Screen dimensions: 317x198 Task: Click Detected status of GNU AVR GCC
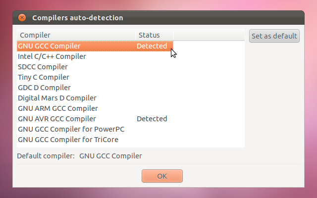[x=152, y=119]
